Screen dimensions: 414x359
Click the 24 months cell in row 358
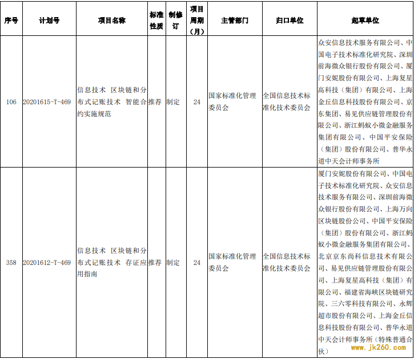click(197, 262)
